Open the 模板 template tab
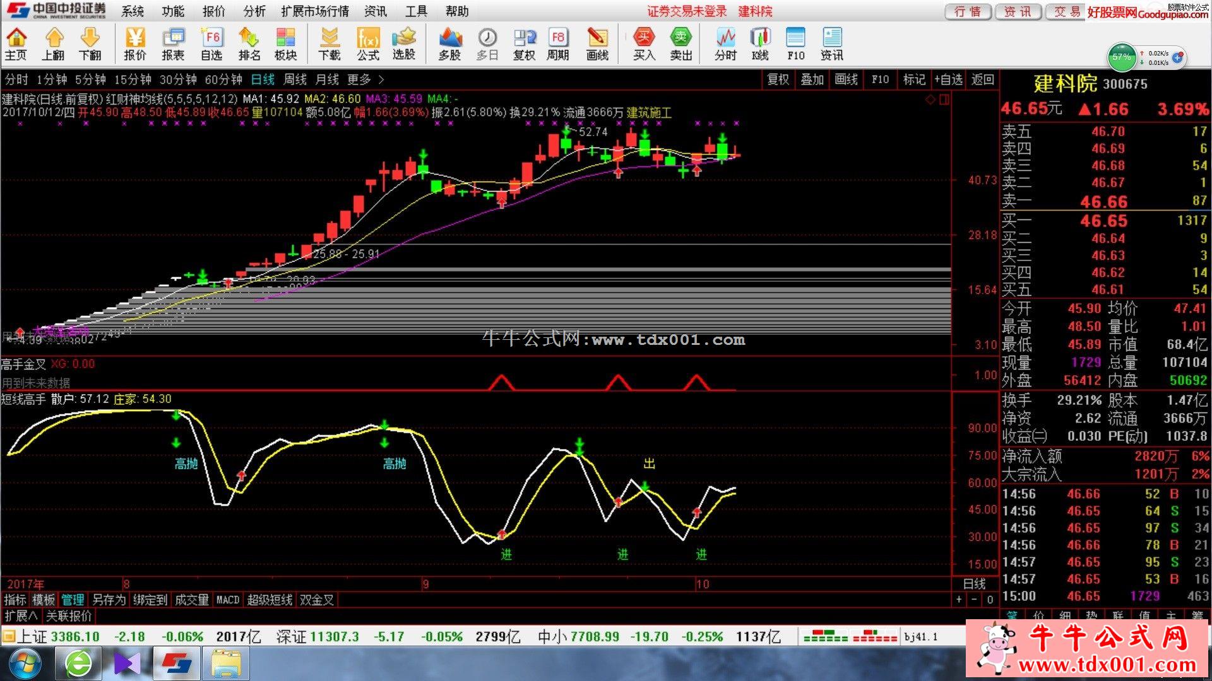The height and width of the screenshot is (681, 1212). click(44, 600)
